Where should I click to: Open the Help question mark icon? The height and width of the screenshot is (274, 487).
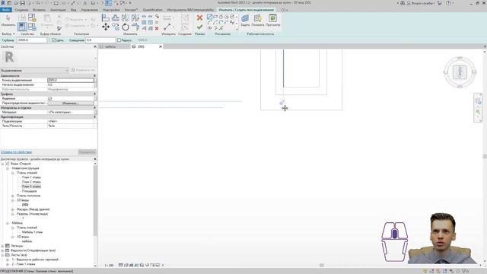pos(448,3)
